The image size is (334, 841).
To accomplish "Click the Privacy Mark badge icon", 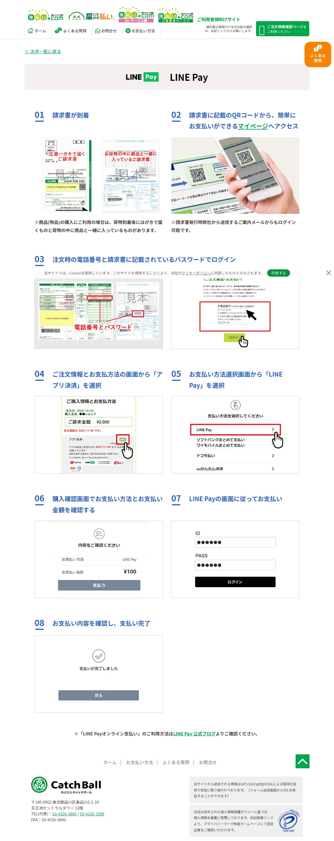I will point(289,820).
